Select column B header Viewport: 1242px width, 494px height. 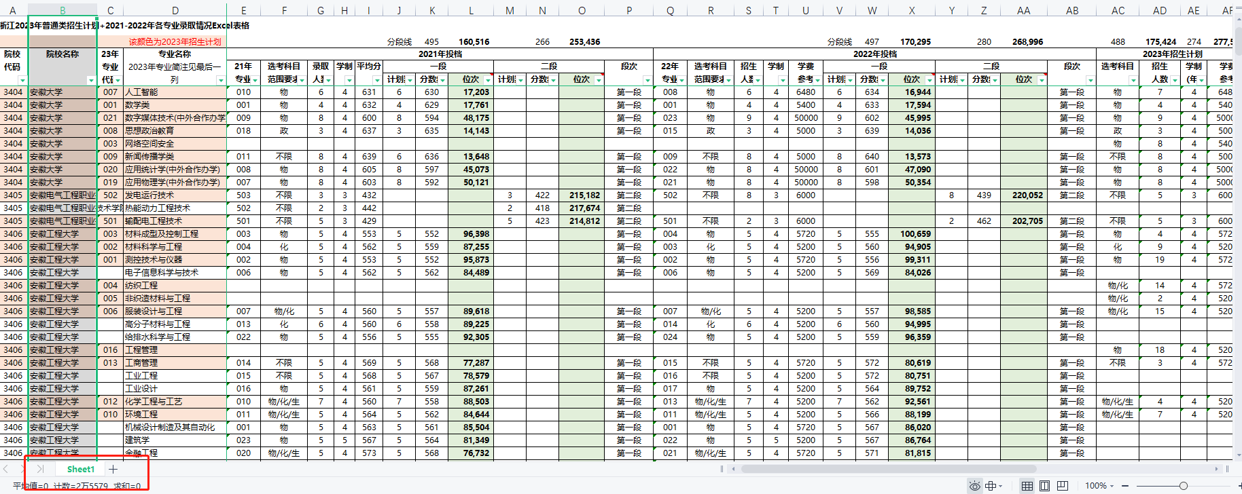click(63, 10)
